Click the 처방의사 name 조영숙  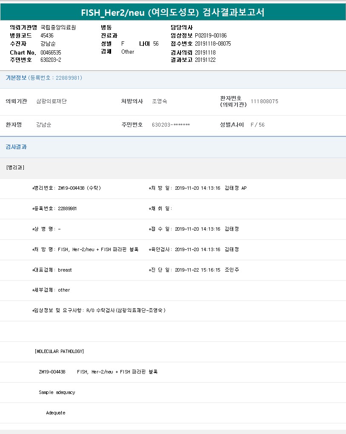(x=159, y=101)
